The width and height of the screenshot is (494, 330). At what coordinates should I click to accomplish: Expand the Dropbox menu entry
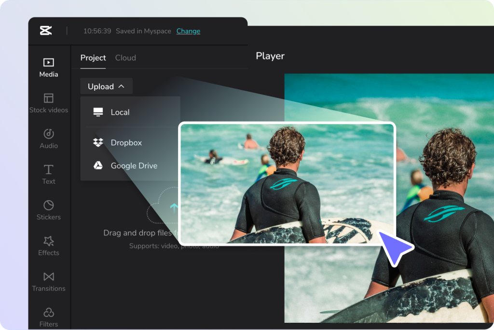(126, 142)
